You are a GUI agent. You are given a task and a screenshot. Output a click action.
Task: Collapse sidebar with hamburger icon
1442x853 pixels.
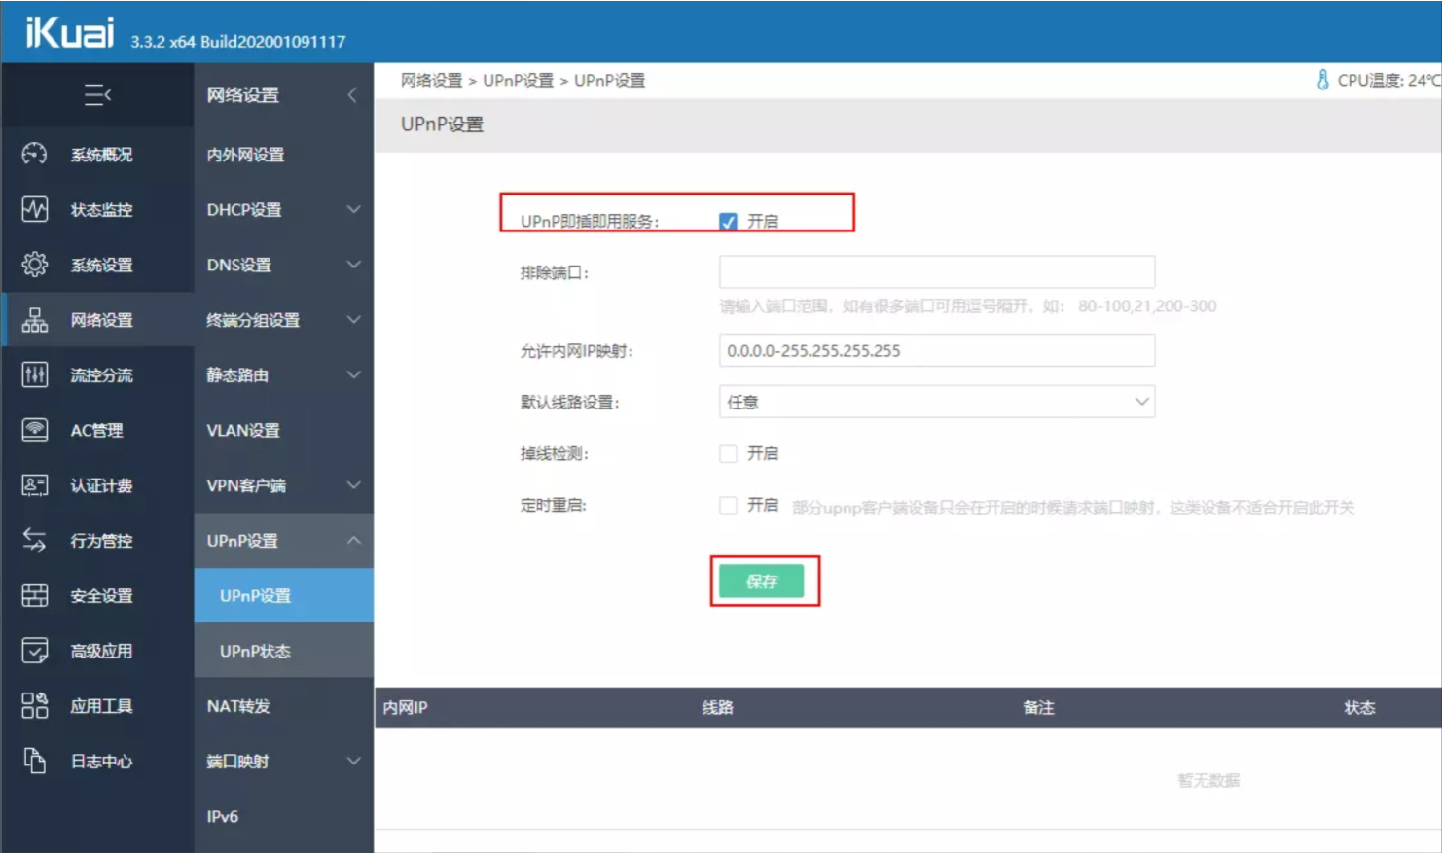[97, 94]
